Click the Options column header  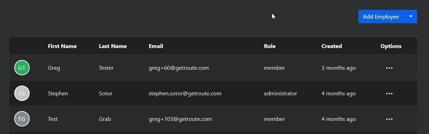[391, 46]
